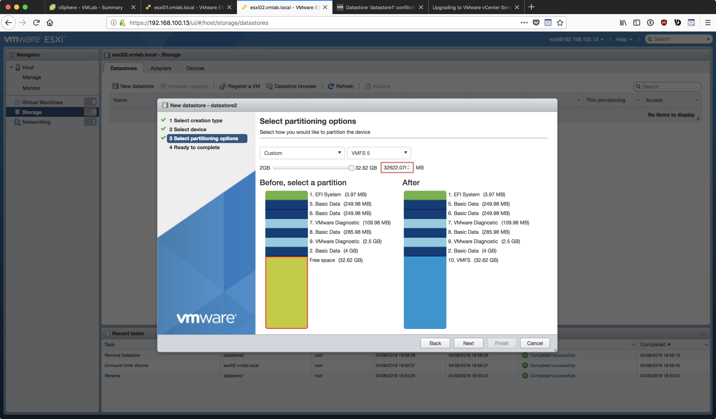This screenshot has width=716, height=419.
Task: Click the browser home icon
Action: click(50, 23)
